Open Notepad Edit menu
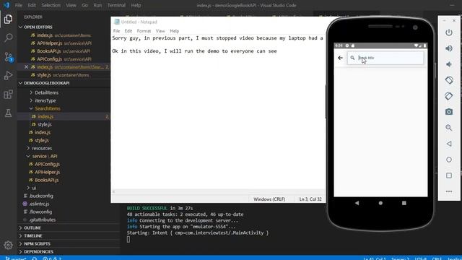The height and width of the screenshot is (260, 462). click(128, 31)
